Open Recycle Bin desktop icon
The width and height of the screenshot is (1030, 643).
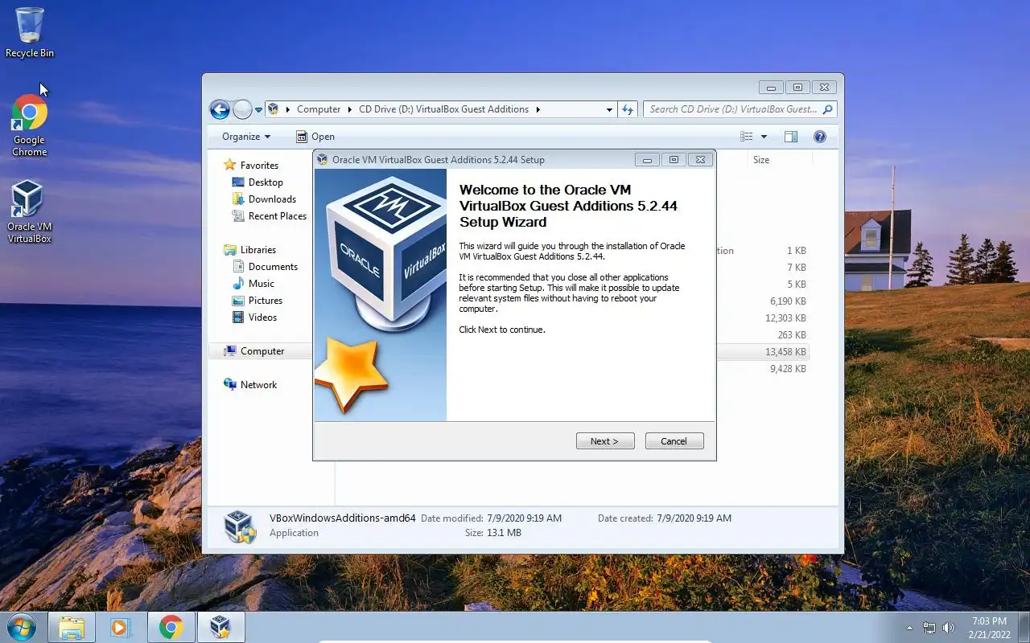30,33
